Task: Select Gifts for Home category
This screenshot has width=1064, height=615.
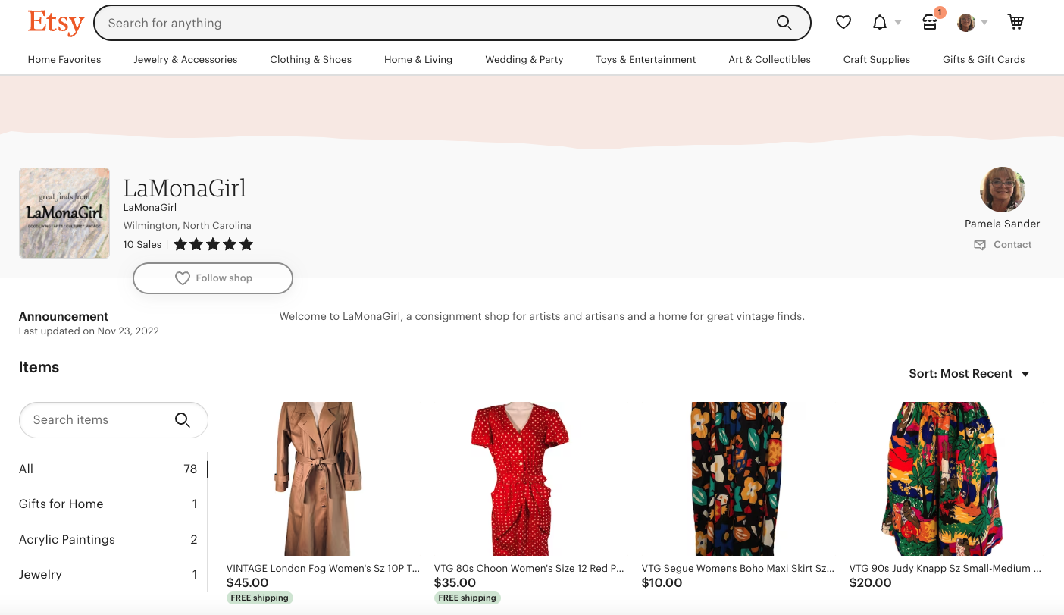Action: 61,504
